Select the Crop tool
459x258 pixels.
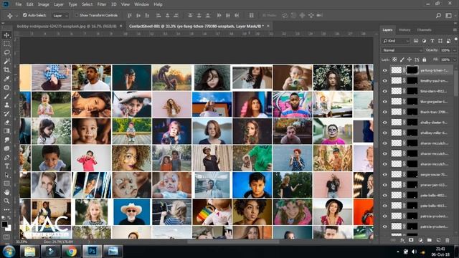click(6, 70)
